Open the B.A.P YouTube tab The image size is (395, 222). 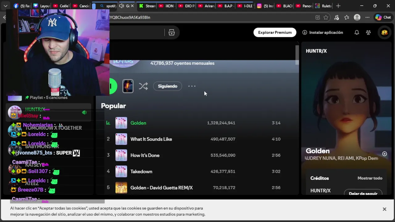click(x=225, y=6)
